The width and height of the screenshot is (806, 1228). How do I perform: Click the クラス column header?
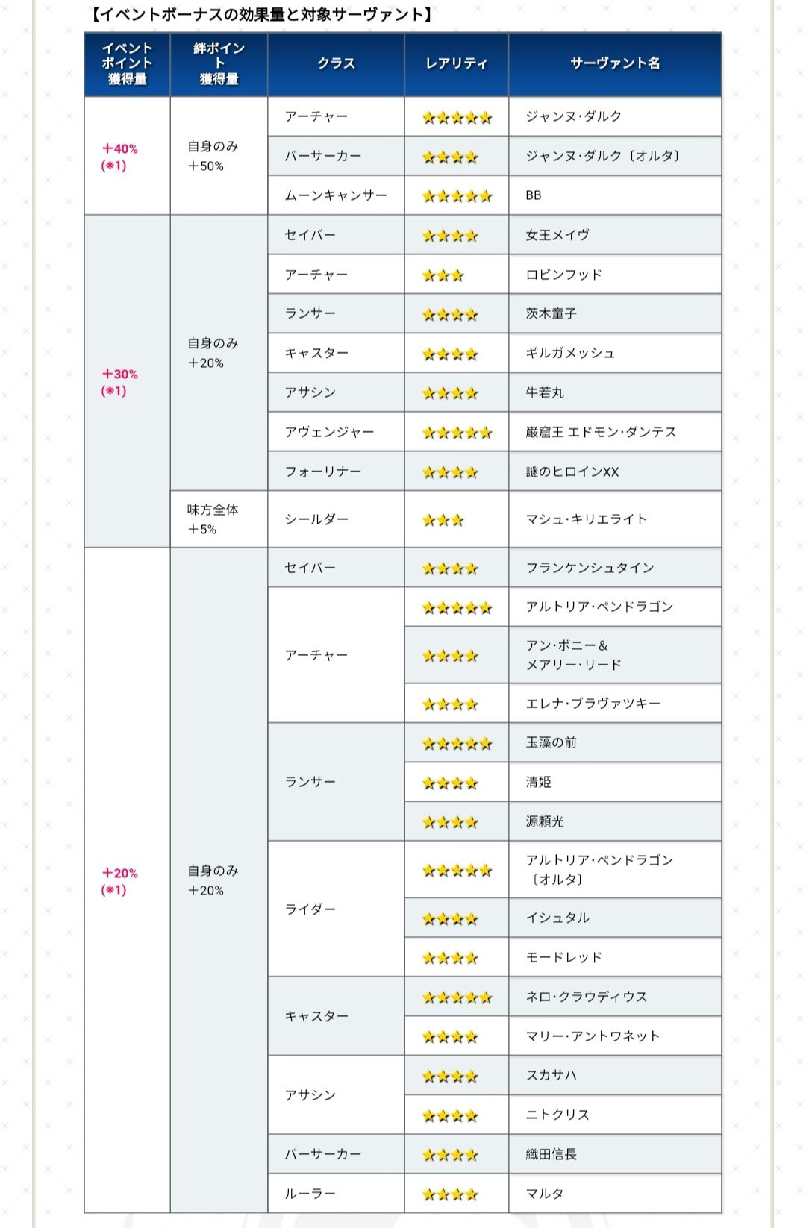tap(336, 64)
